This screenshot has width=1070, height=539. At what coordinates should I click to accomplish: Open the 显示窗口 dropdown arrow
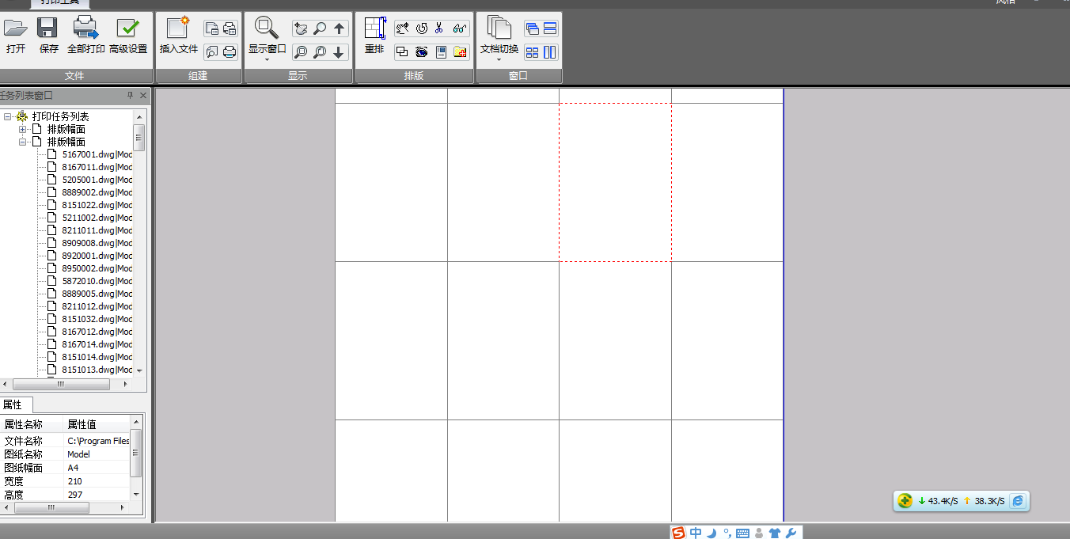pos(267,60)
